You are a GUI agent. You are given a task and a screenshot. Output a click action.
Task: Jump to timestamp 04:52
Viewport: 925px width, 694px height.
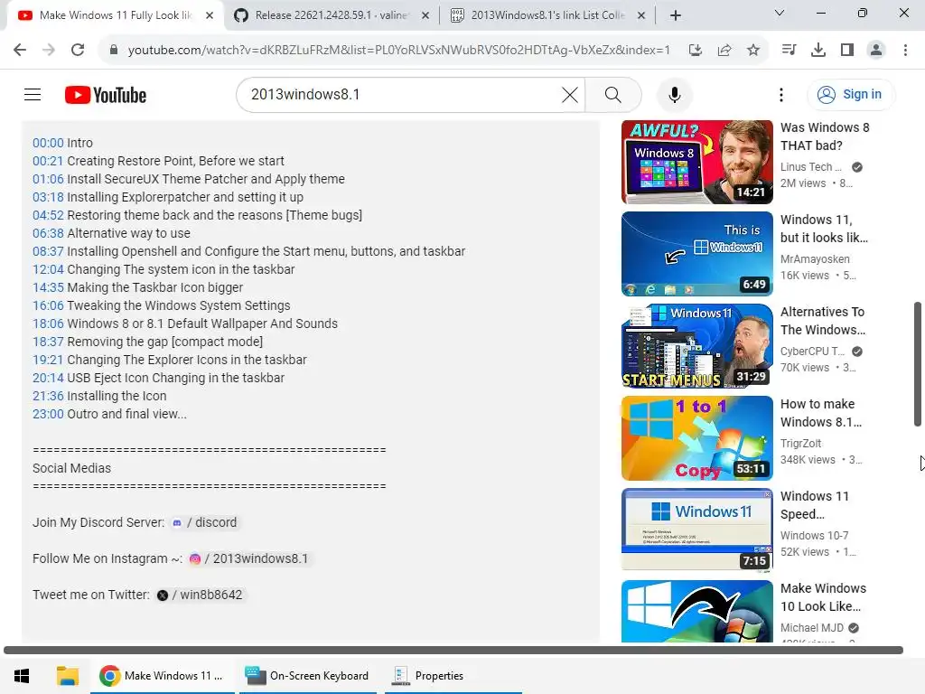tap(48, 215)
